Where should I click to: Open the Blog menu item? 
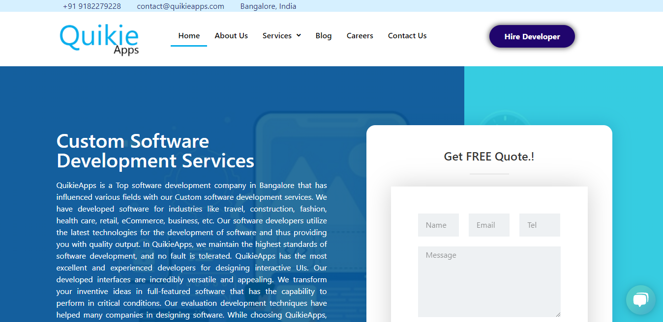coord(324,36)
